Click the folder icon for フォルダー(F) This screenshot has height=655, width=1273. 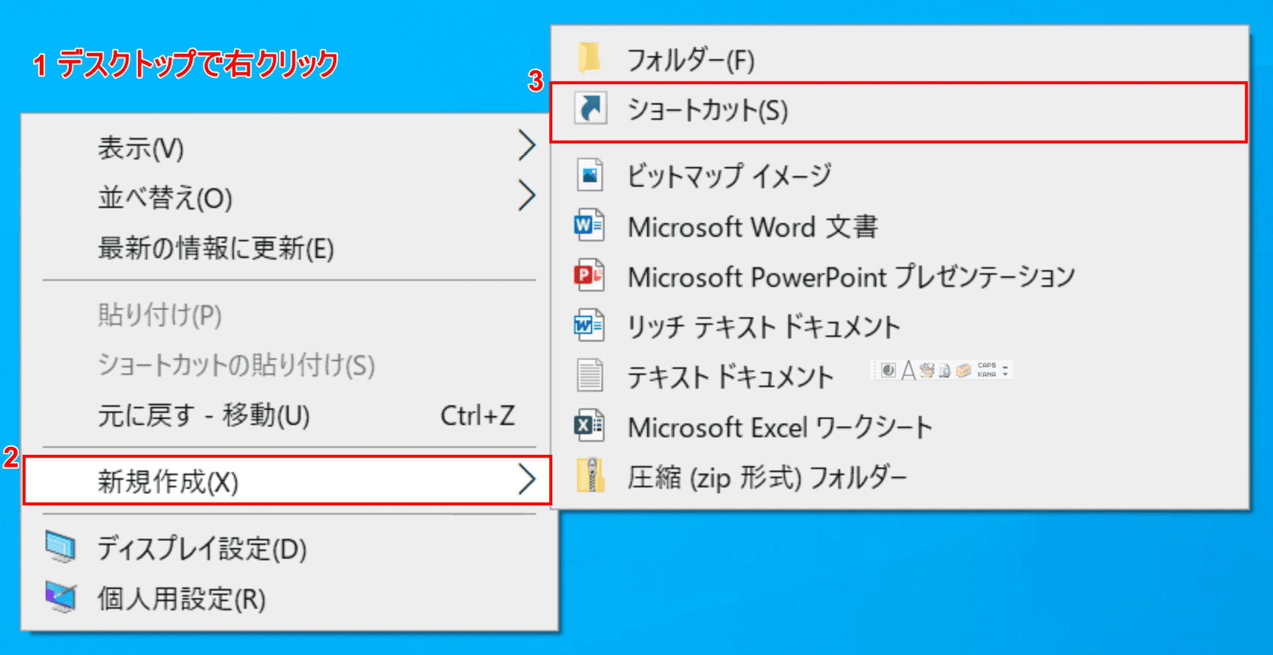tap(589, 57)
